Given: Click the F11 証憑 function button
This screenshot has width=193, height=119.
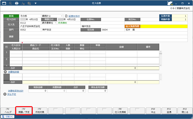Looking at the screenshot, I should click(169, 111).
